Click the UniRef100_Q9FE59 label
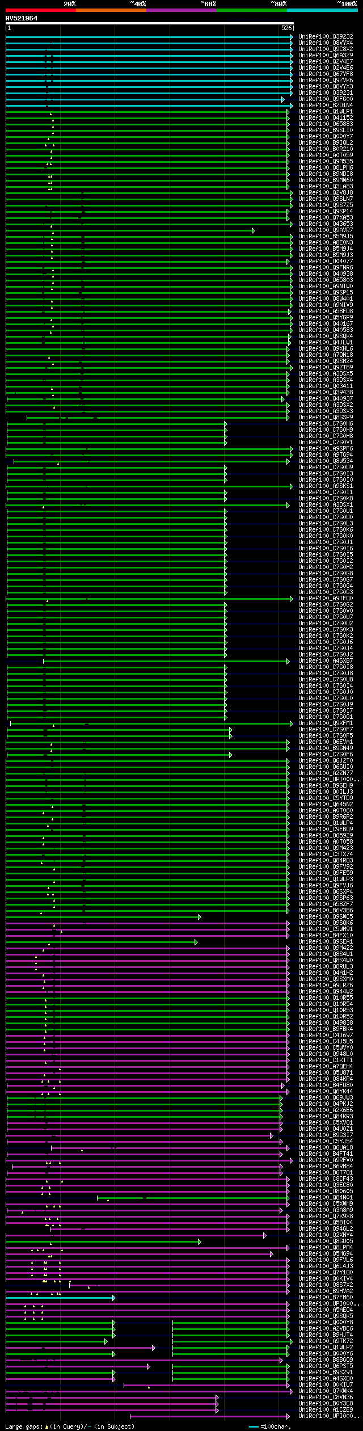The image size is (363, 1431). 326,873
